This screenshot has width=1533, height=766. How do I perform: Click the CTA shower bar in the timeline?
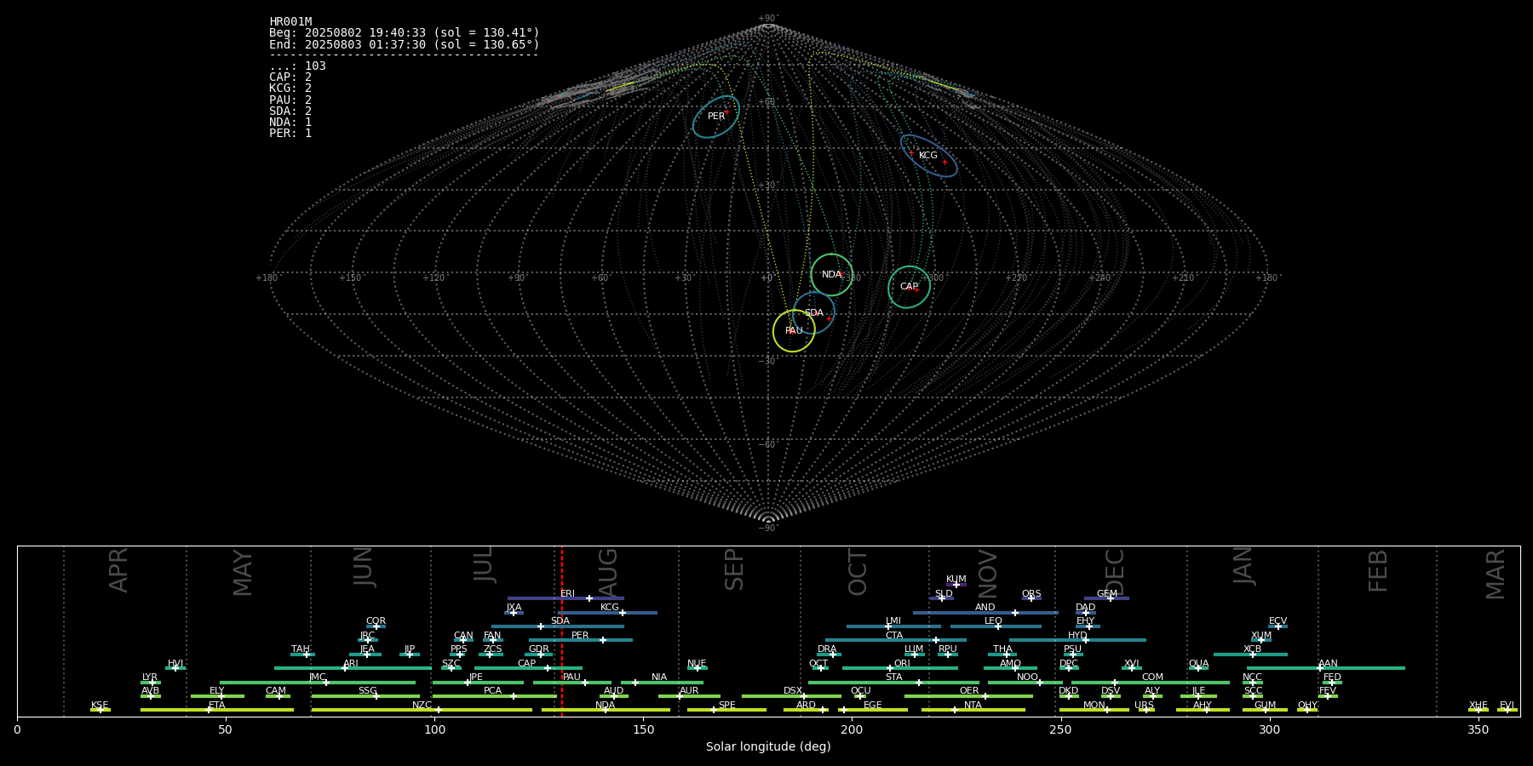[x=896, y=640]
